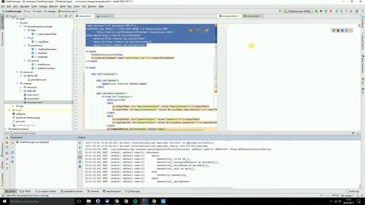
Task: Open Windows Task View button
Action: coord(79,201)
